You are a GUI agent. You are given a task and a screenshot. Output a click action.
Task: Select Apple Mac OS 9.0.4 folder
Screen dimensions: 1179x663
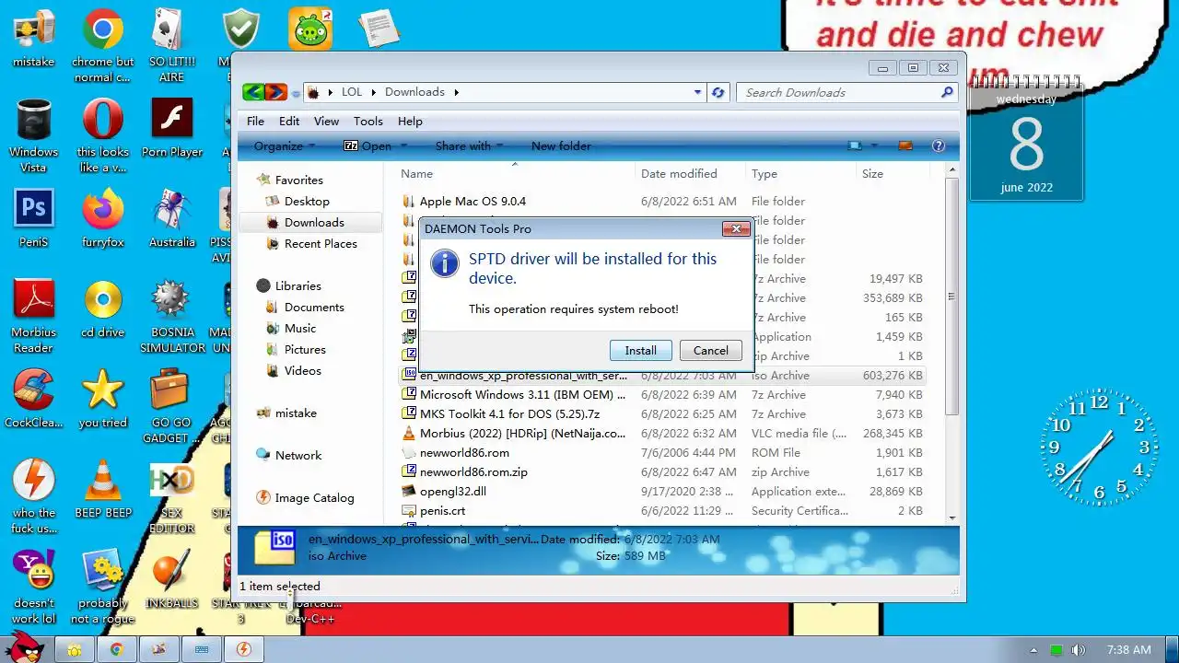click(x=473, y=201)
